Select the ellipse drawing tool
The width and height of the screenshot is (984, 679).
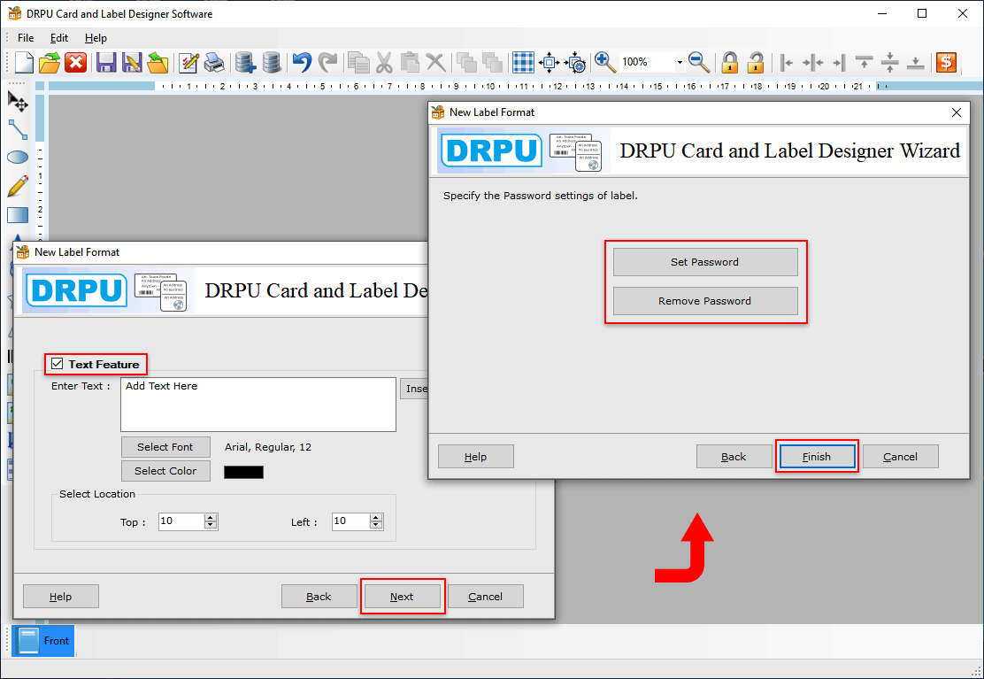(x=18, y=158)
